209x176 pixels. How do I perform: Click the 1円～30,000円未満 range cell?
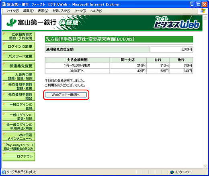pyautogui.click(x=77, y=65)
